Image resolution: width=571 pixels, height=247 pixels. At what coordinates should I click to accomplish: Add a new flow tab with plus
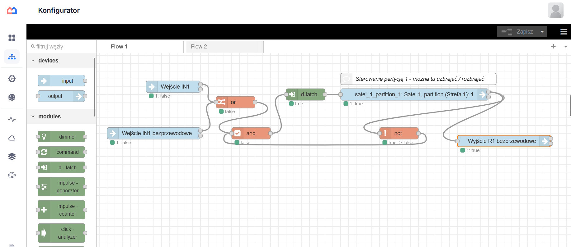(x=553, y=46)
